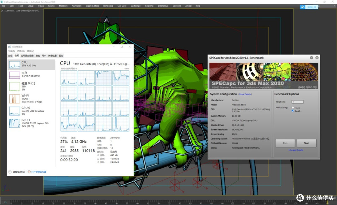Switch to the 启动 tab
The height and width of the screenshot is (205, 337).
point(38,56)
